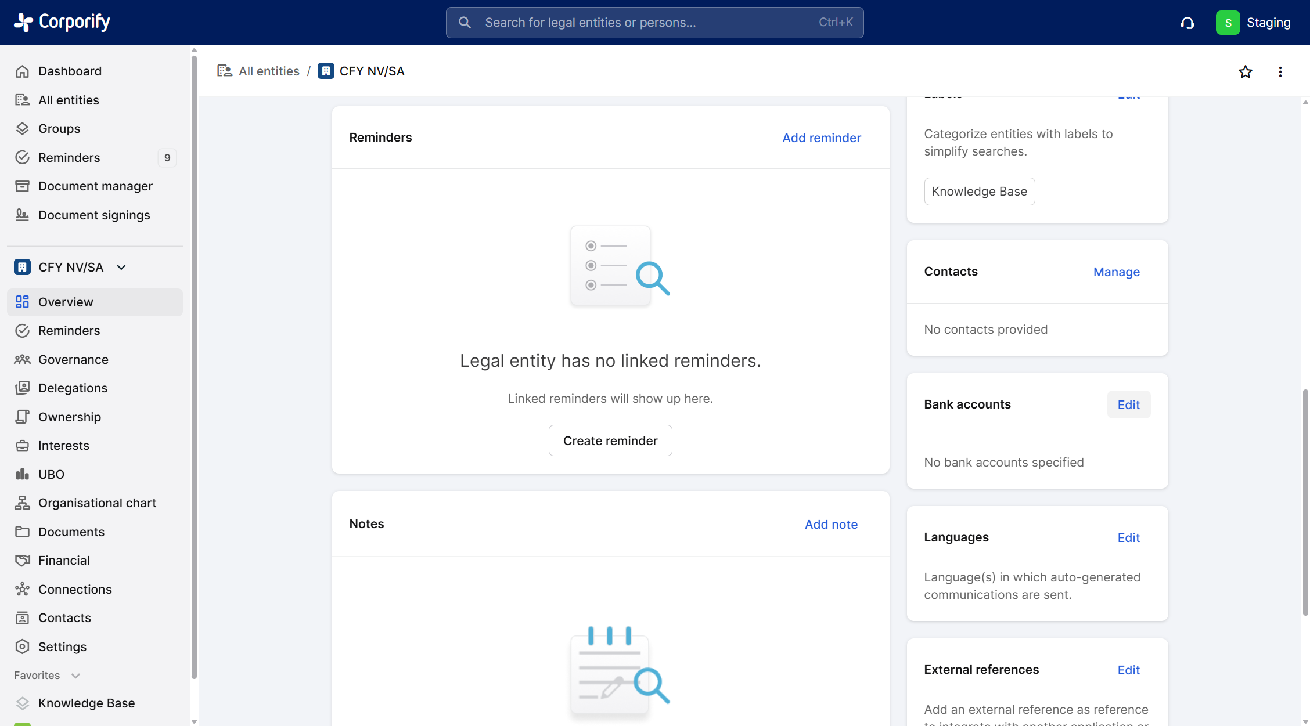The width and height of the screenshot is (1310, 726).
Task: Click the Create reminder button
Action: click(x=610, y=440)
